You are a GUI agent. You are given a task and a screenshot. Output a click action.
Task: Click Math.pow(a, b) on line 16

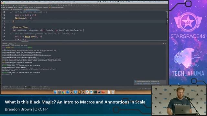click(33, 36)
